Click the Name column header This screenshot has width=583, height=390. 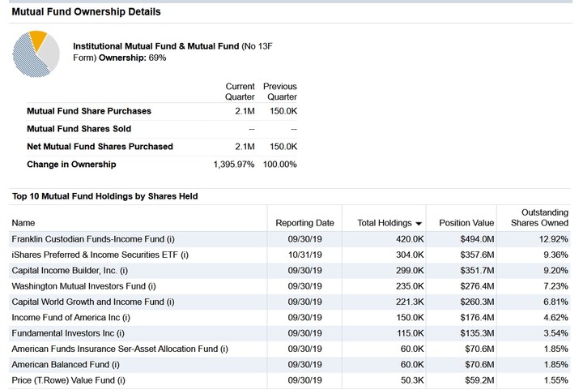tap(23, 223)
